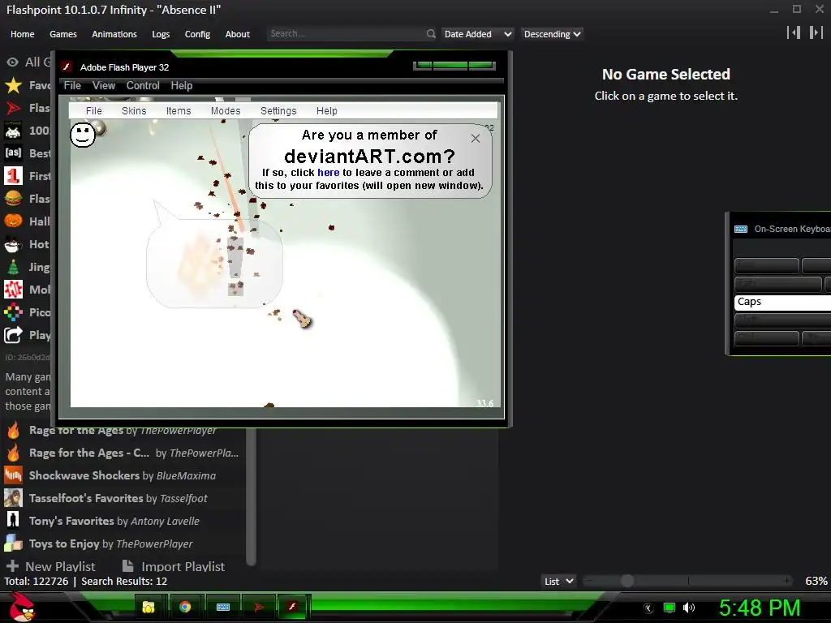
Task: Open Flash Player Help menu
Action: [181, 86]
